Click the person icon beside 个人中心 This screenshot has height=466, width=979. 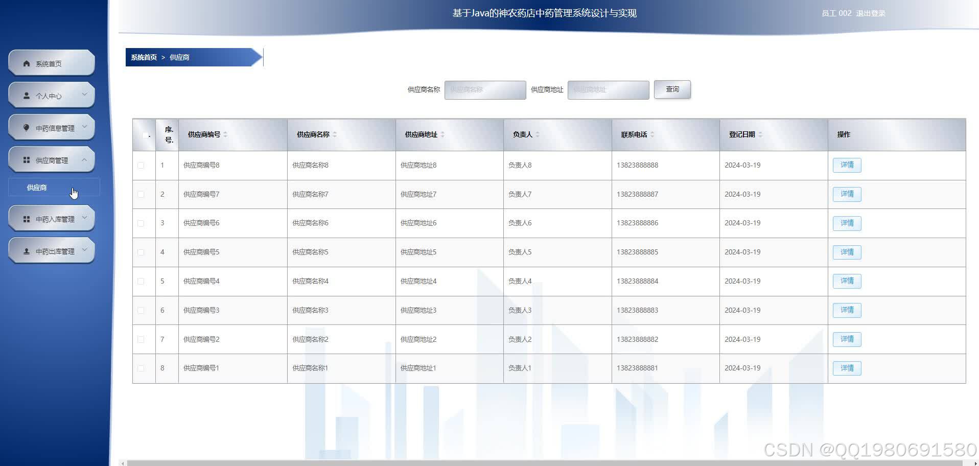(27, 96)
